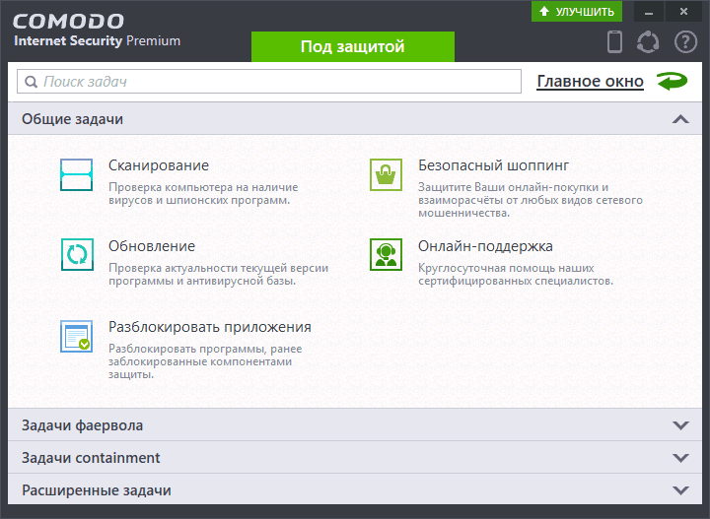Open the Расширенные задачи section header
Screen dimensions: 710x519
tap(355, 489)
